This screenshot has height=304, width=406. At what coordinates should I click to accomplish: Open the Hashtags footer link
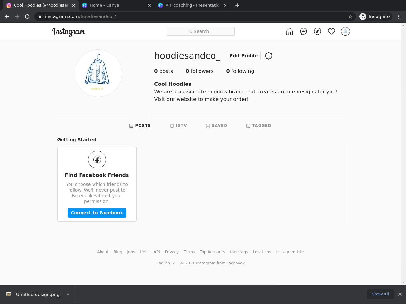coord(239,252)
